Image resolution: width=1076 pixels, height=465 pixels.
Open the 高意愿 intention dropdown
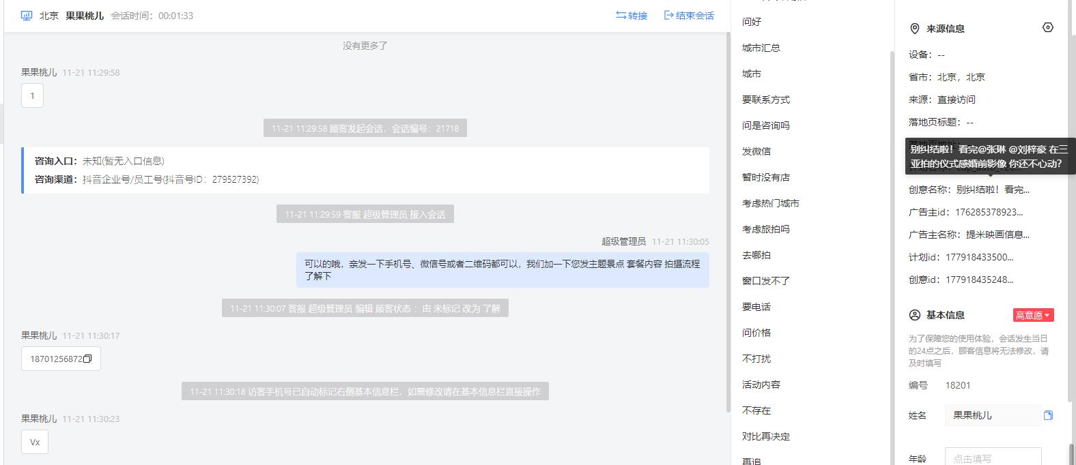click(1033, 315)
